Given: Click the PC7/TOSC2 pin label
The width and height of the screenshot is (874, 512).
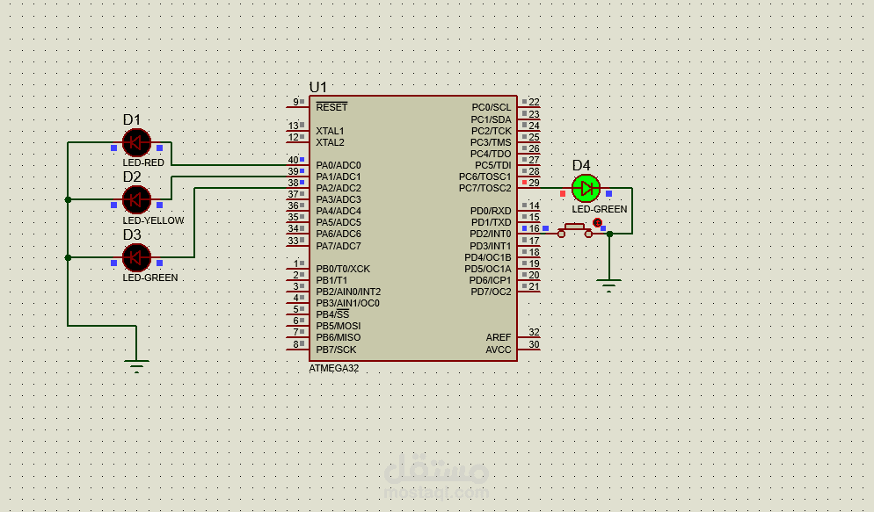Looking at the screenshot, I should coord(485,188).
